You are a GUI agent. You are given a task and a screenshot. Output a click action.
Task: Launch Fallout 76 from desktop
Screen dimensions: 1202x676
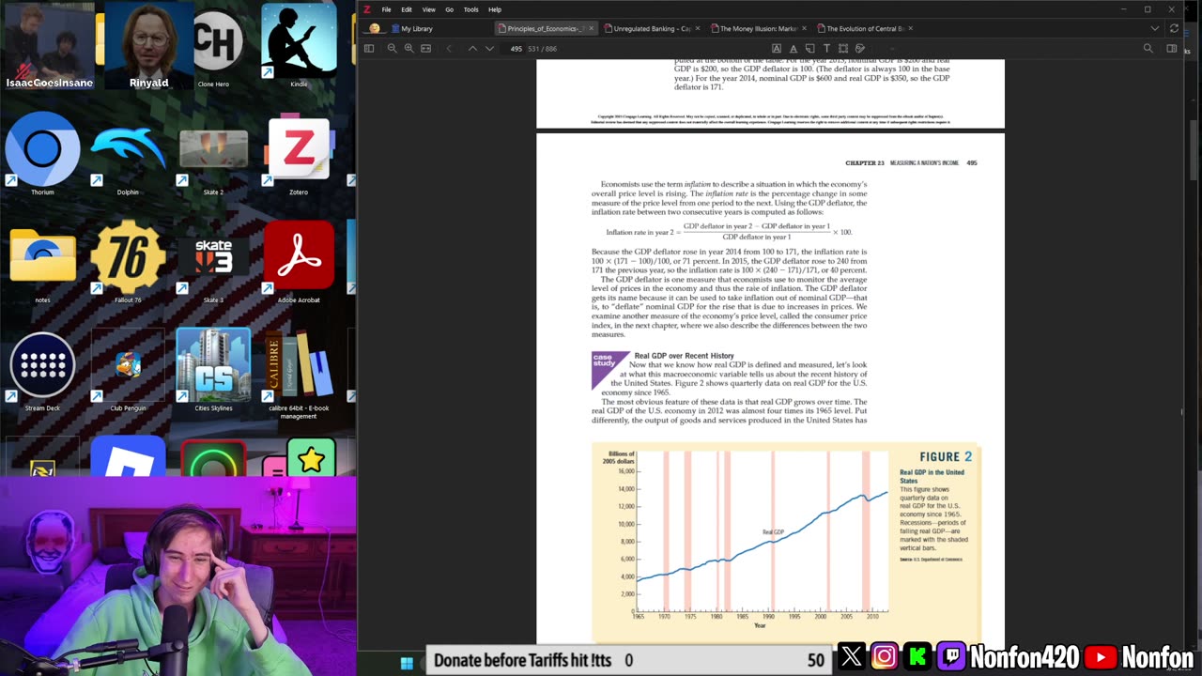128,263
